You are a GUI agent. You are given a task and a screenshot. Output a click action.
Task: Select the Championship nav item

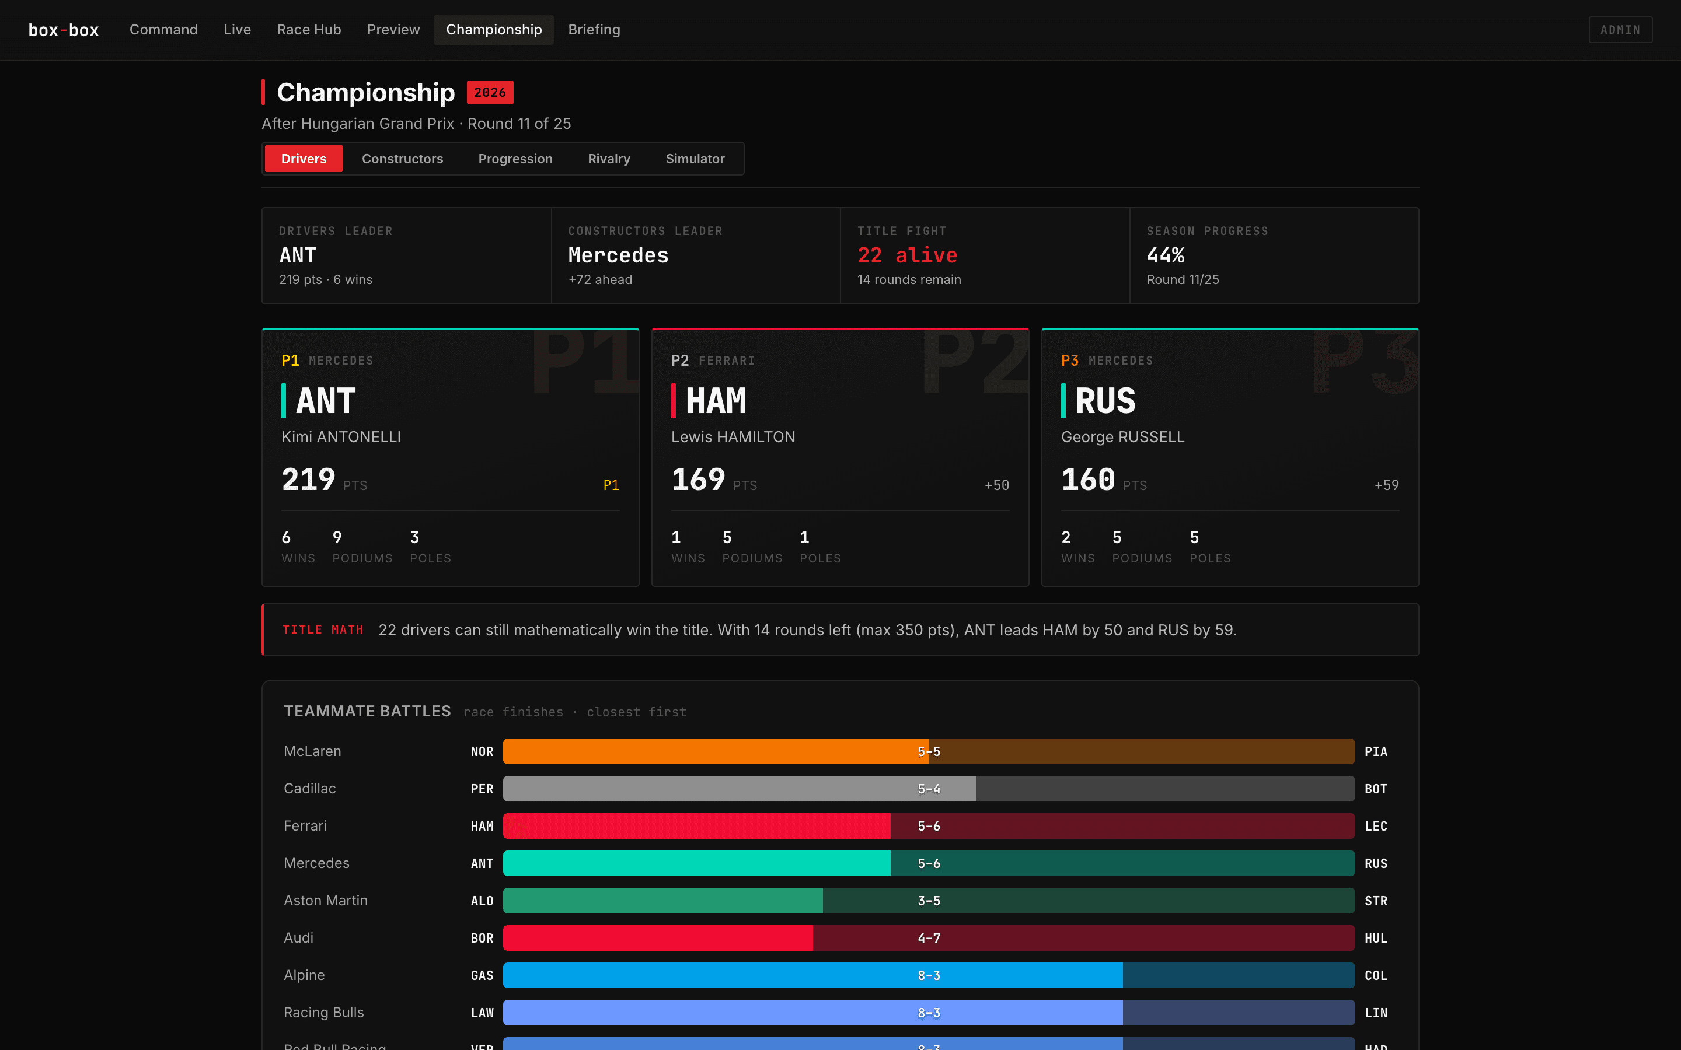(494, 30)
